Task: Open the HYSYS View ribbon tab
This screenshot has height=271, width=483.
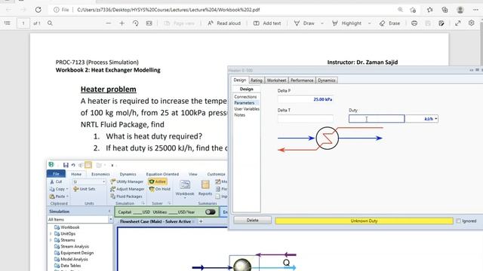Action: pos(193,174)
